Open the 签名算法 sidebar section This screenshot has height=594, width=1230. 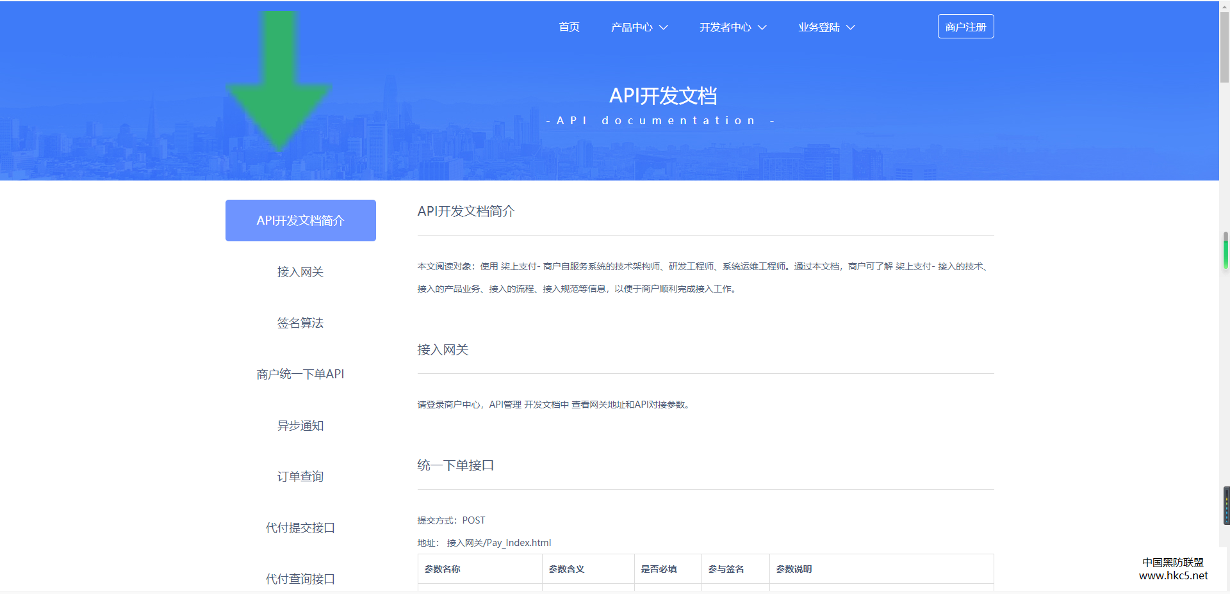click(x=300, y=323)
